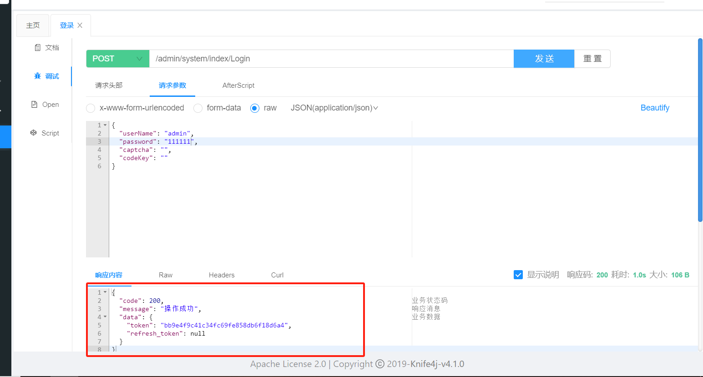Switch to the 主页 tab
Image resolution: width=703 pixels, height=377 pixels.
coord(33,25)
